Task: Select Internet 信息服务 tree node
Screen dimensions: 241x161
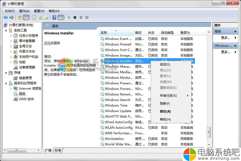Action: click(30, 88)
